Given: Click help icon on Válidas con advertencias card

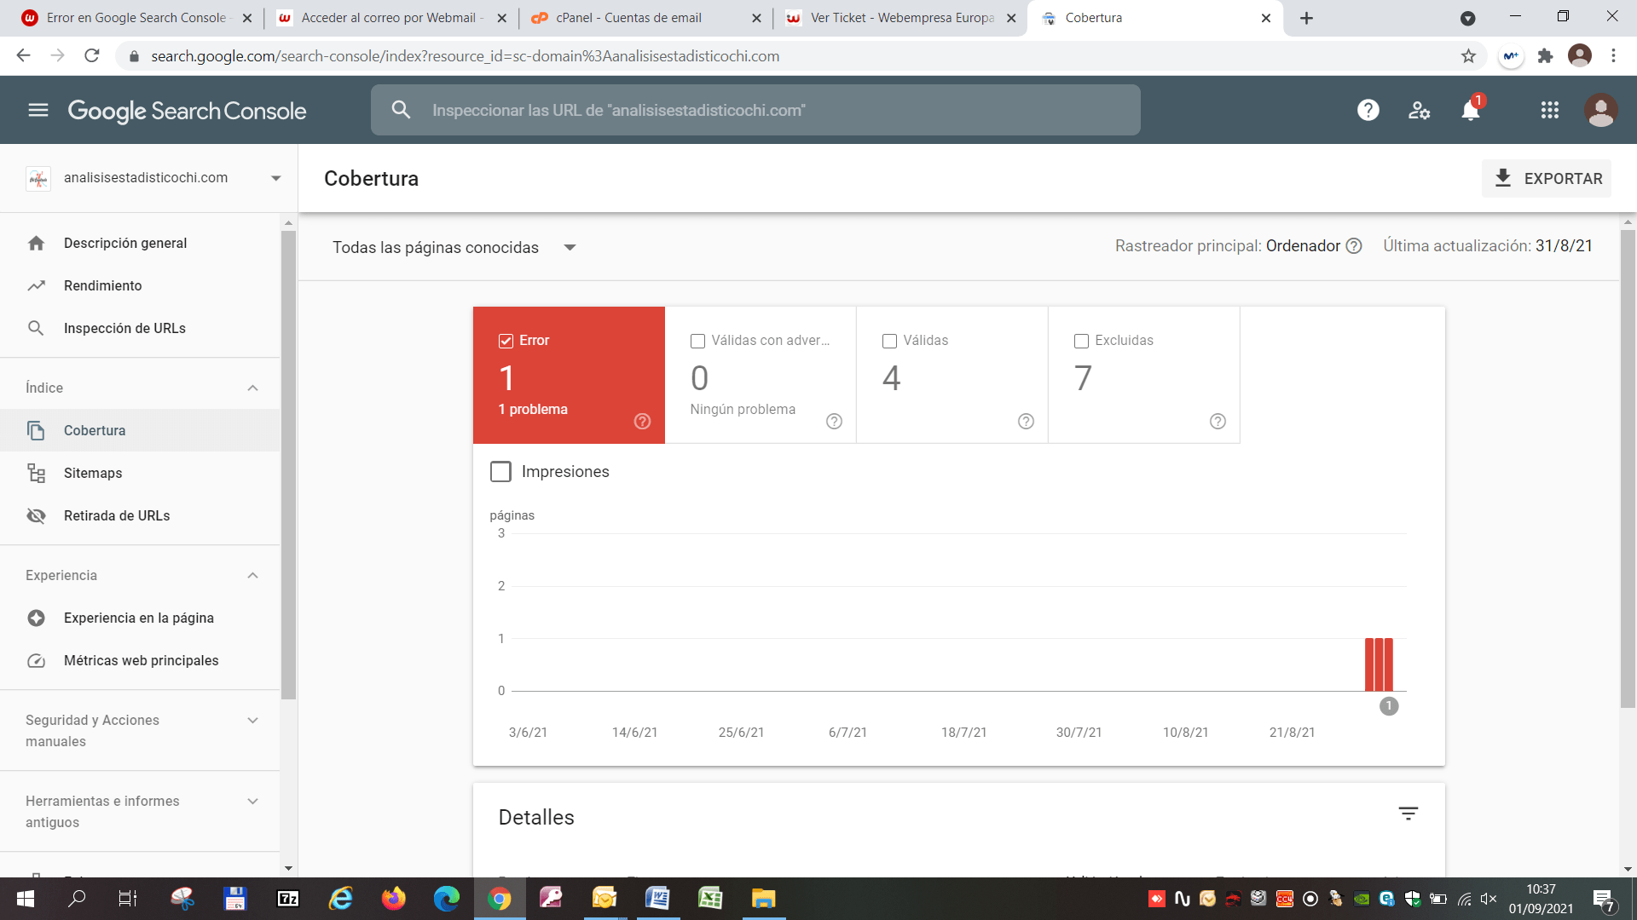Looking at the screenshot, I should coord(834,421).
